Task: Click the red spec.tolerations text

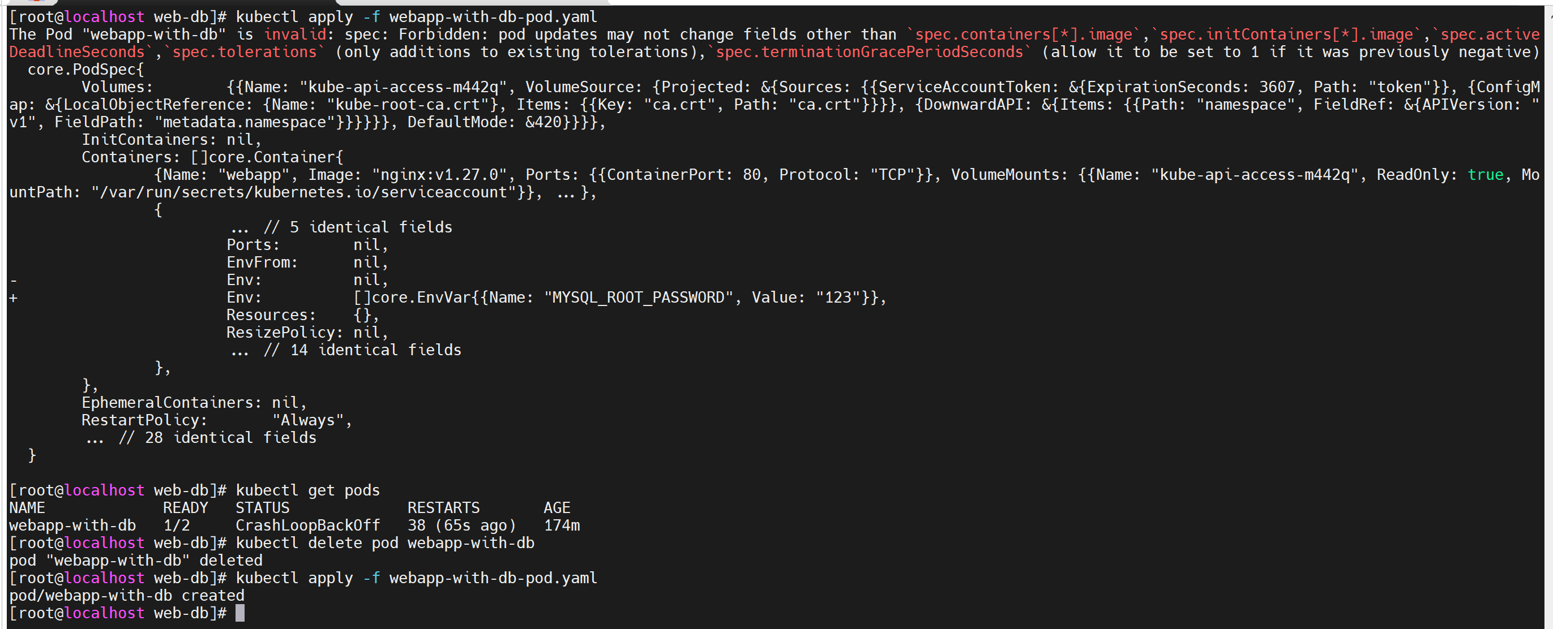Action: tap(245, 53)
